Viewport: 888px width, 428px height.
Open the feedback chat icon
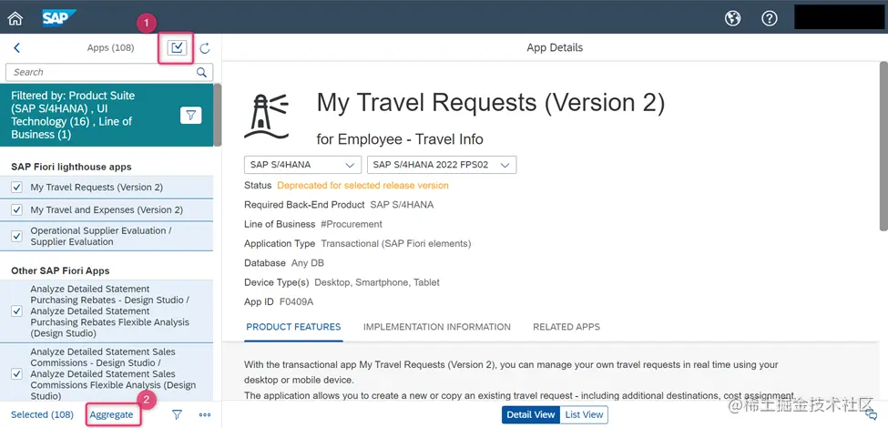point(873,413)
